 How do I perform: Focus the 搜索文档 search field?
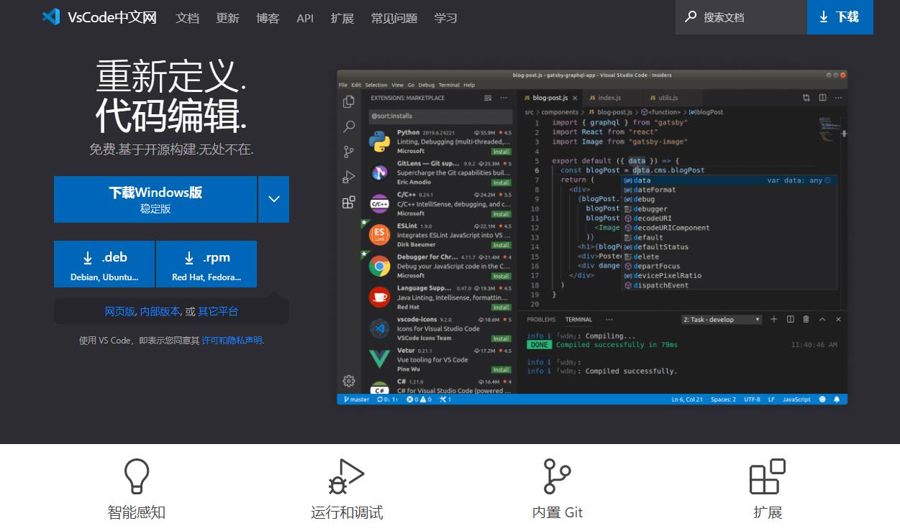click(x=741, y=17)
